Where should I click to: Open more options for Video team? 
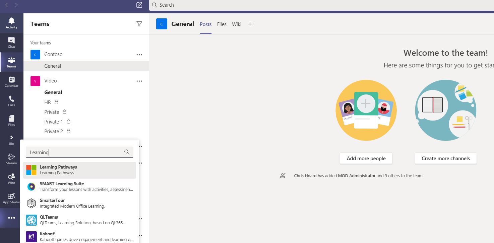pyautogui.click(x=139, y=81)
